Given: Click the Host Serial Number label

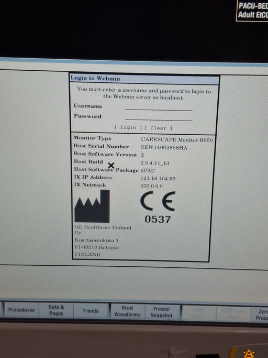Looking at the screenshot, I should pos(101,146).
